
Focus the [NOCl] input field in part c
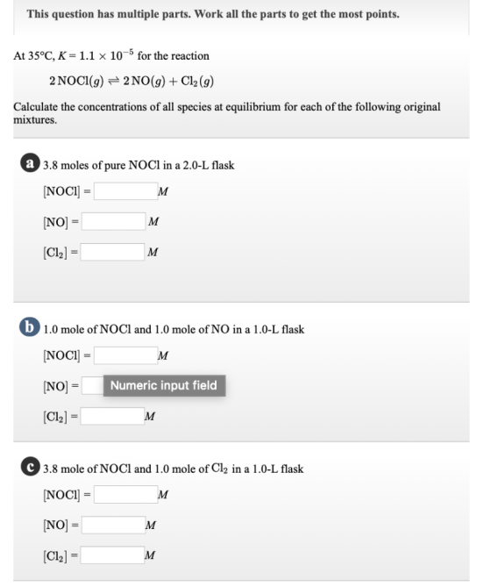pos(126,495)
